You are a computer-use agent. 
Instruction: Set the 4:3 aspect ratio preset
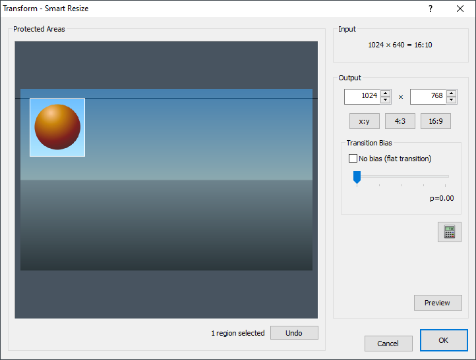400,121
